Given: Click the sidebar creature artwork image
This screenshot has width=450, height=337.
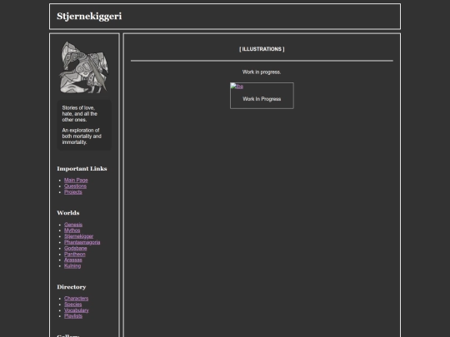Looking at the screenshot, I should [84, 67].
